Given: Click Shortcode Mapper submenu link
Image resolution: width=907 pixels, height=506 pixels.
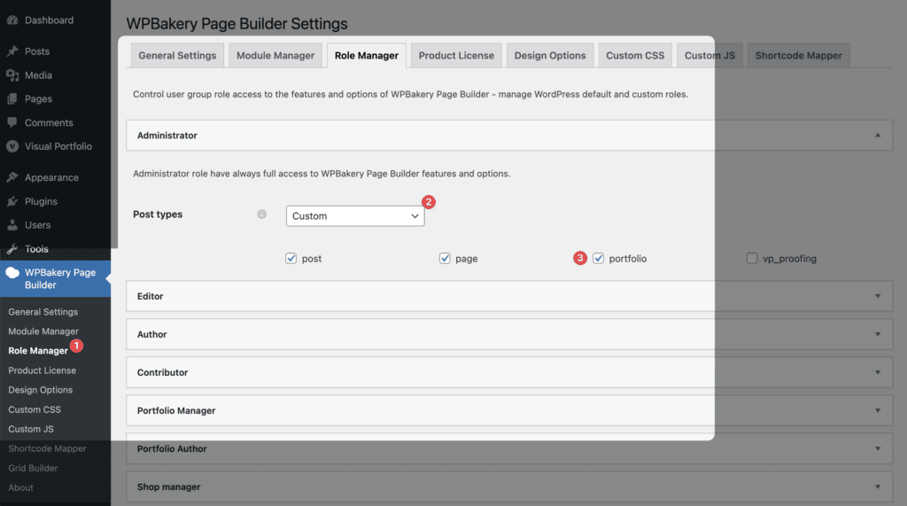Looking at the screenshot, I should (47, 448).
